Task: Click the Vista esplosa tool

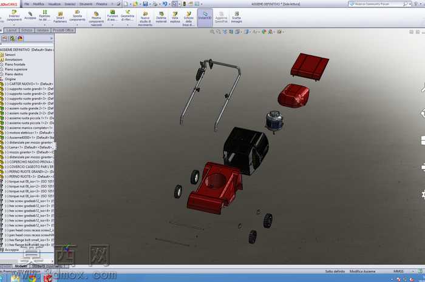Action: (x=175, y=18)
